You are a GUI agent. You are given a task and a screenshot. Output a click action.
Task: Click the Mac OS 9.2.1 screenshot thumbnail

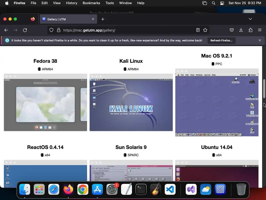pyautogui.click(x=217, y=102)
